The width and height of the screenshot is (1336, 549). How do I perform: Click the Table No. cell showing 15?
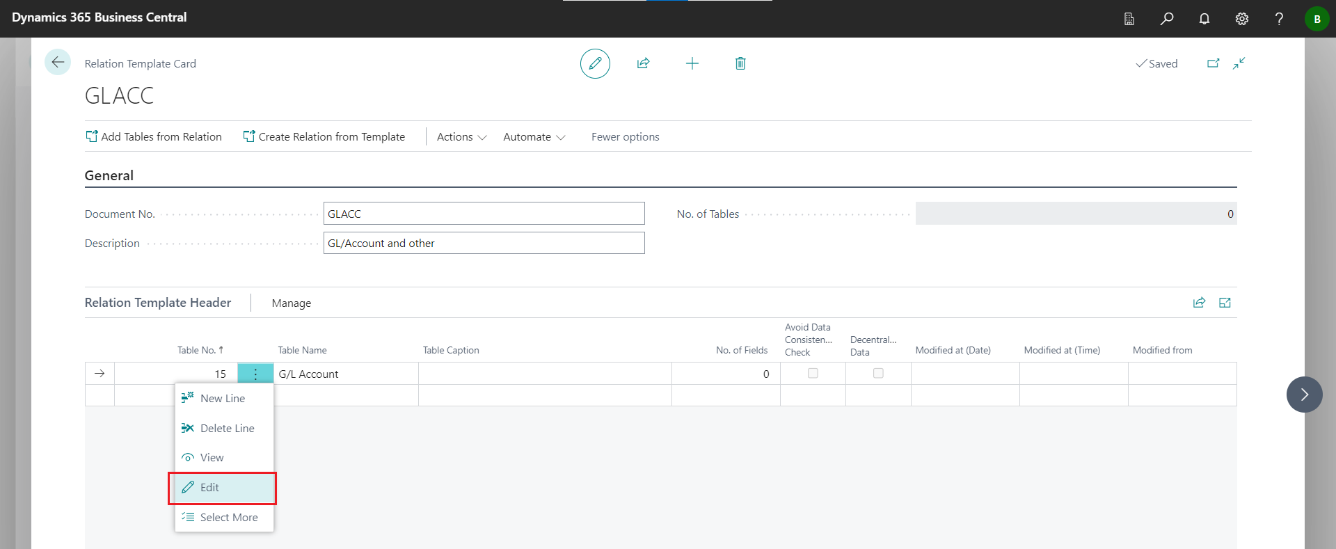click(x=177, y=374)
